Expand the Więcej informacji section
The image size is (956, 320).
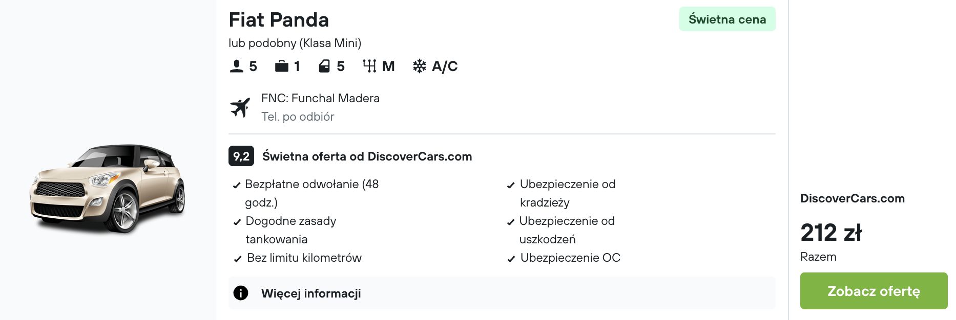(311, 293)
